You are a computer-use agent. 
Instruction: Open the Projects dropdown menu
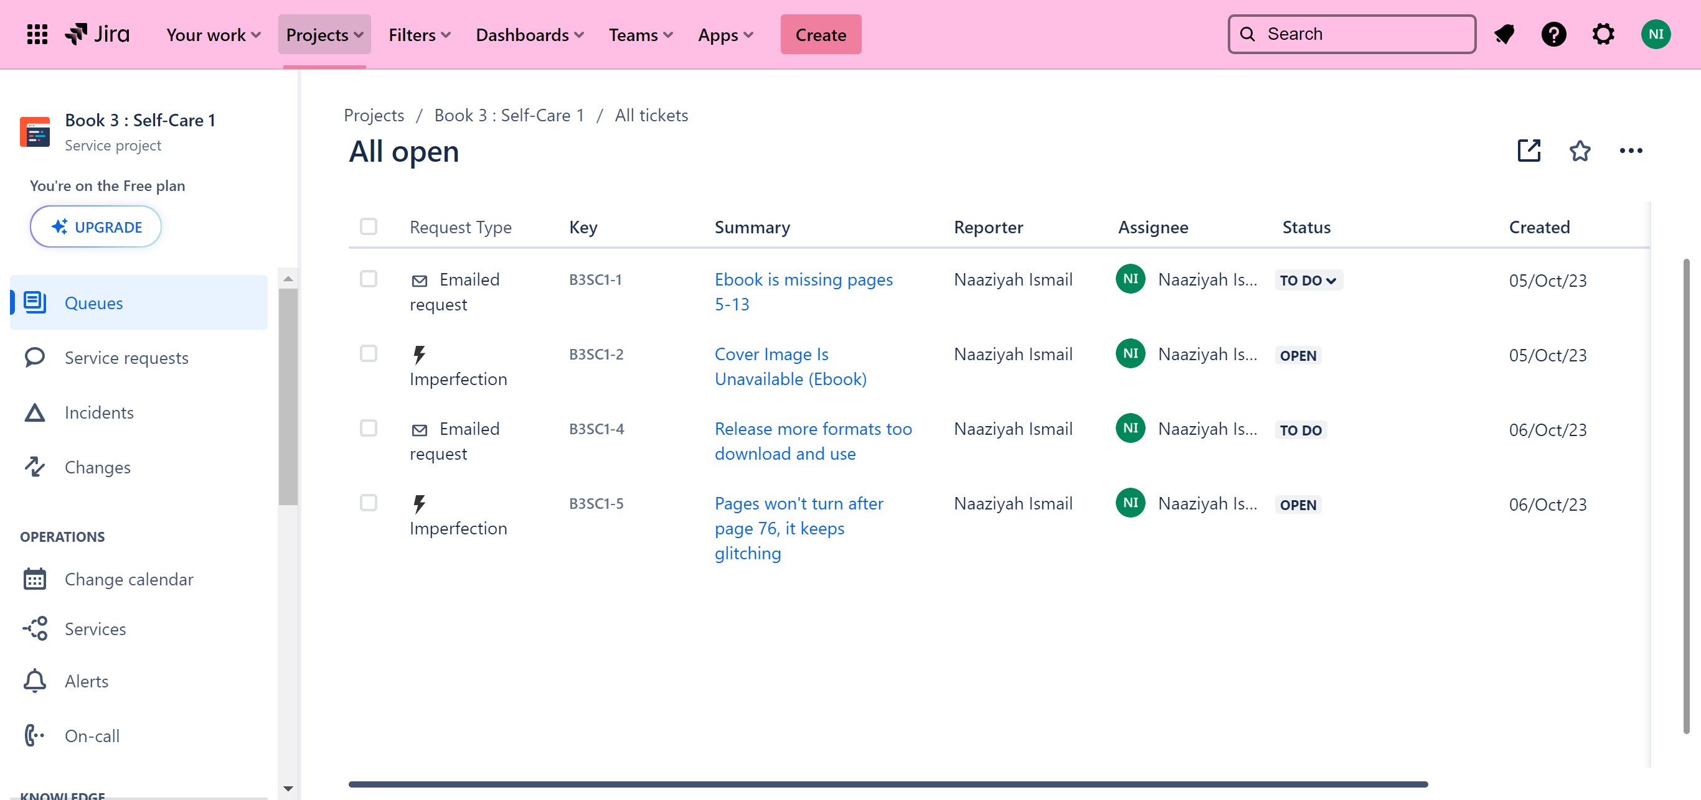coord(324,34)
